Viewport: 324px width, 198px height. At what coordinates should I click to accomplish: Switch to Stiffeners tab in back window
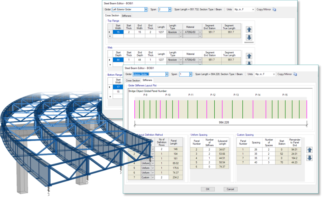tap(126, 16)
